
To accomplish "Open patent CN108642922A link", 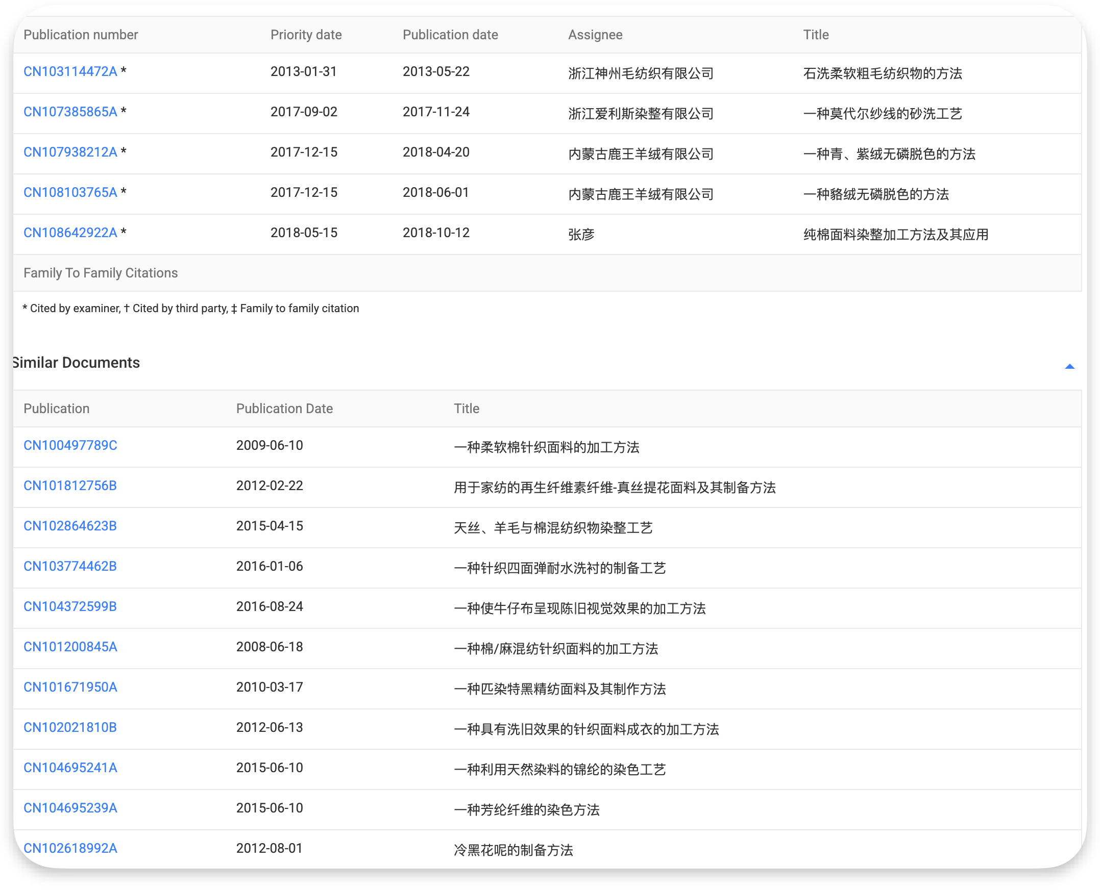I will click(x=70, y=233).
